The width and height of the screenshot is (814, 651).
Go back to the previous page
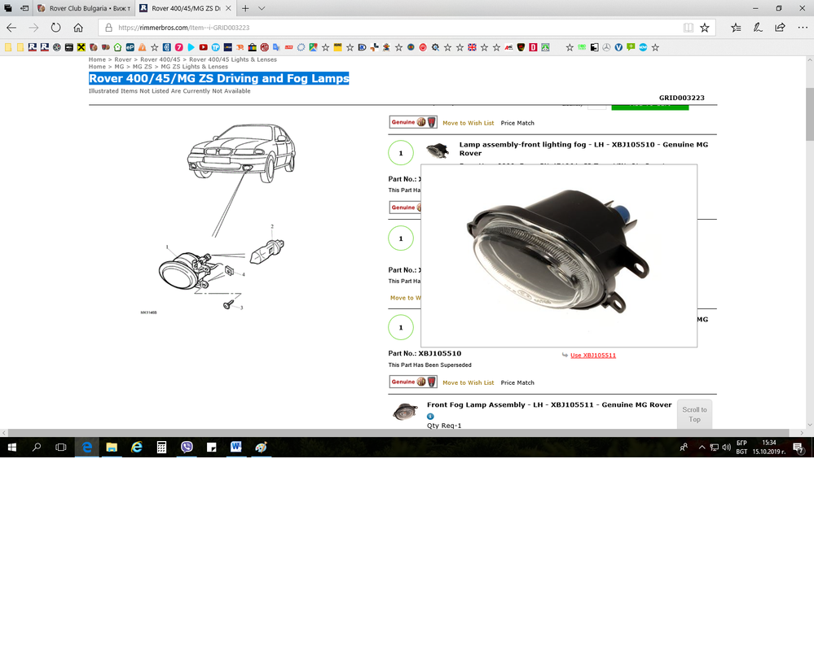pos(11,28)
